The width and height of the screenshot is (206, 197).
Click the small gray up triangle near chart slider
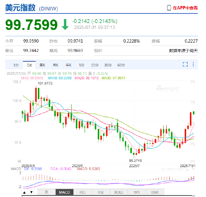coord(187,169)
